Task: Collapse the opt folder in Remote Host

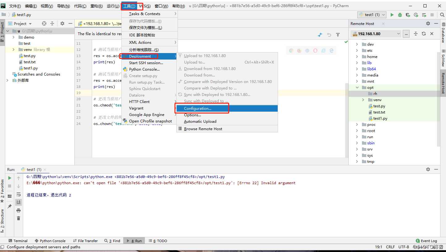Action: [x=357, y=88]
